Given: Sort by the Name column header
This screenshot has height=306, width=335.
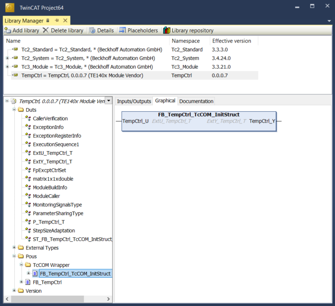Looking at the screenshot, I should [x=86, y=41].
